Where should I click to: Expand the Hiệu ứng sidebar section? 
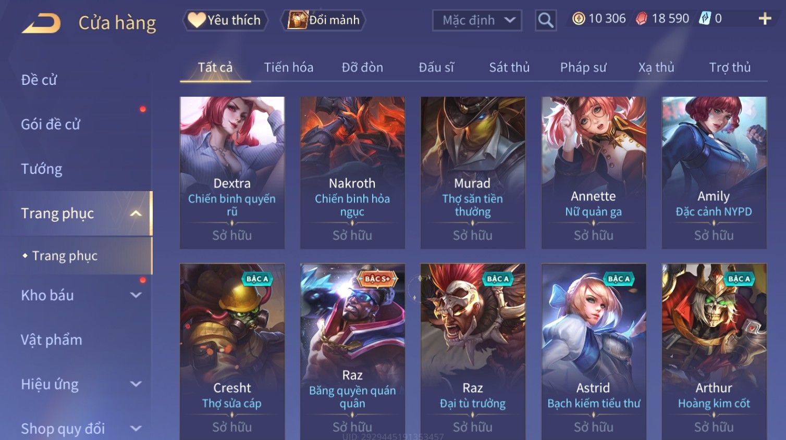click(x=136, y=384)
